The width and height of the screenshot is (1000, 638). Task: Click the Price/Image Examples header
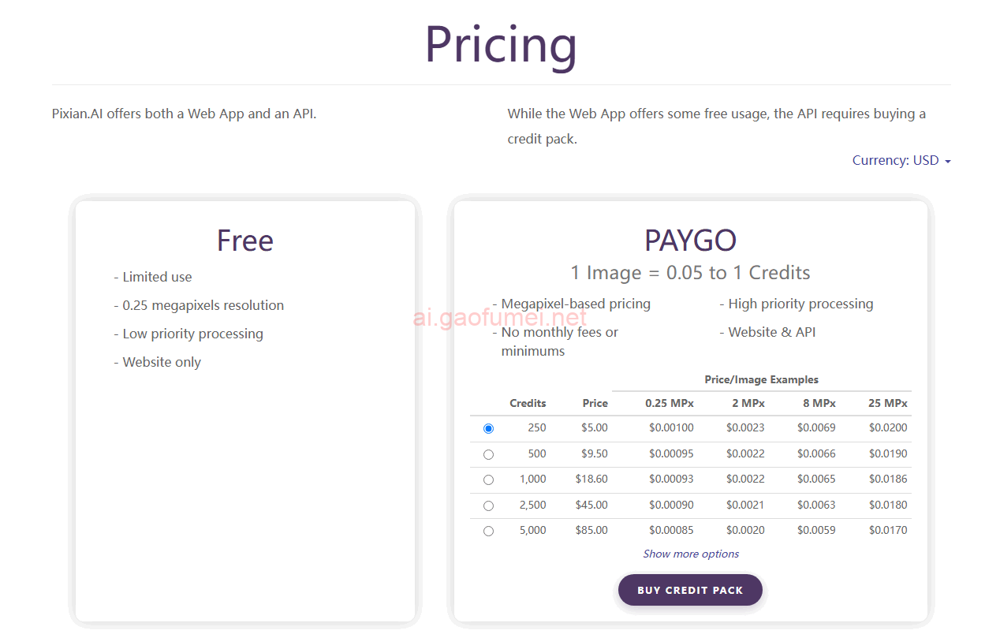point(761,379)
